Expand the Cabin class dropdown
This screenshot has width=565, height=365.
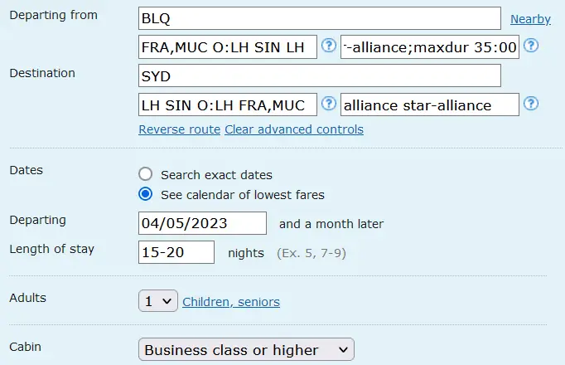(246, 349)
